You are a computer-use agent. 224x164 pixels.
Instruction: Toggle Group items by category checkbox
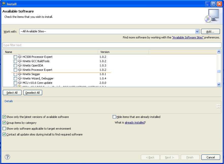click(x=4, y=123)
